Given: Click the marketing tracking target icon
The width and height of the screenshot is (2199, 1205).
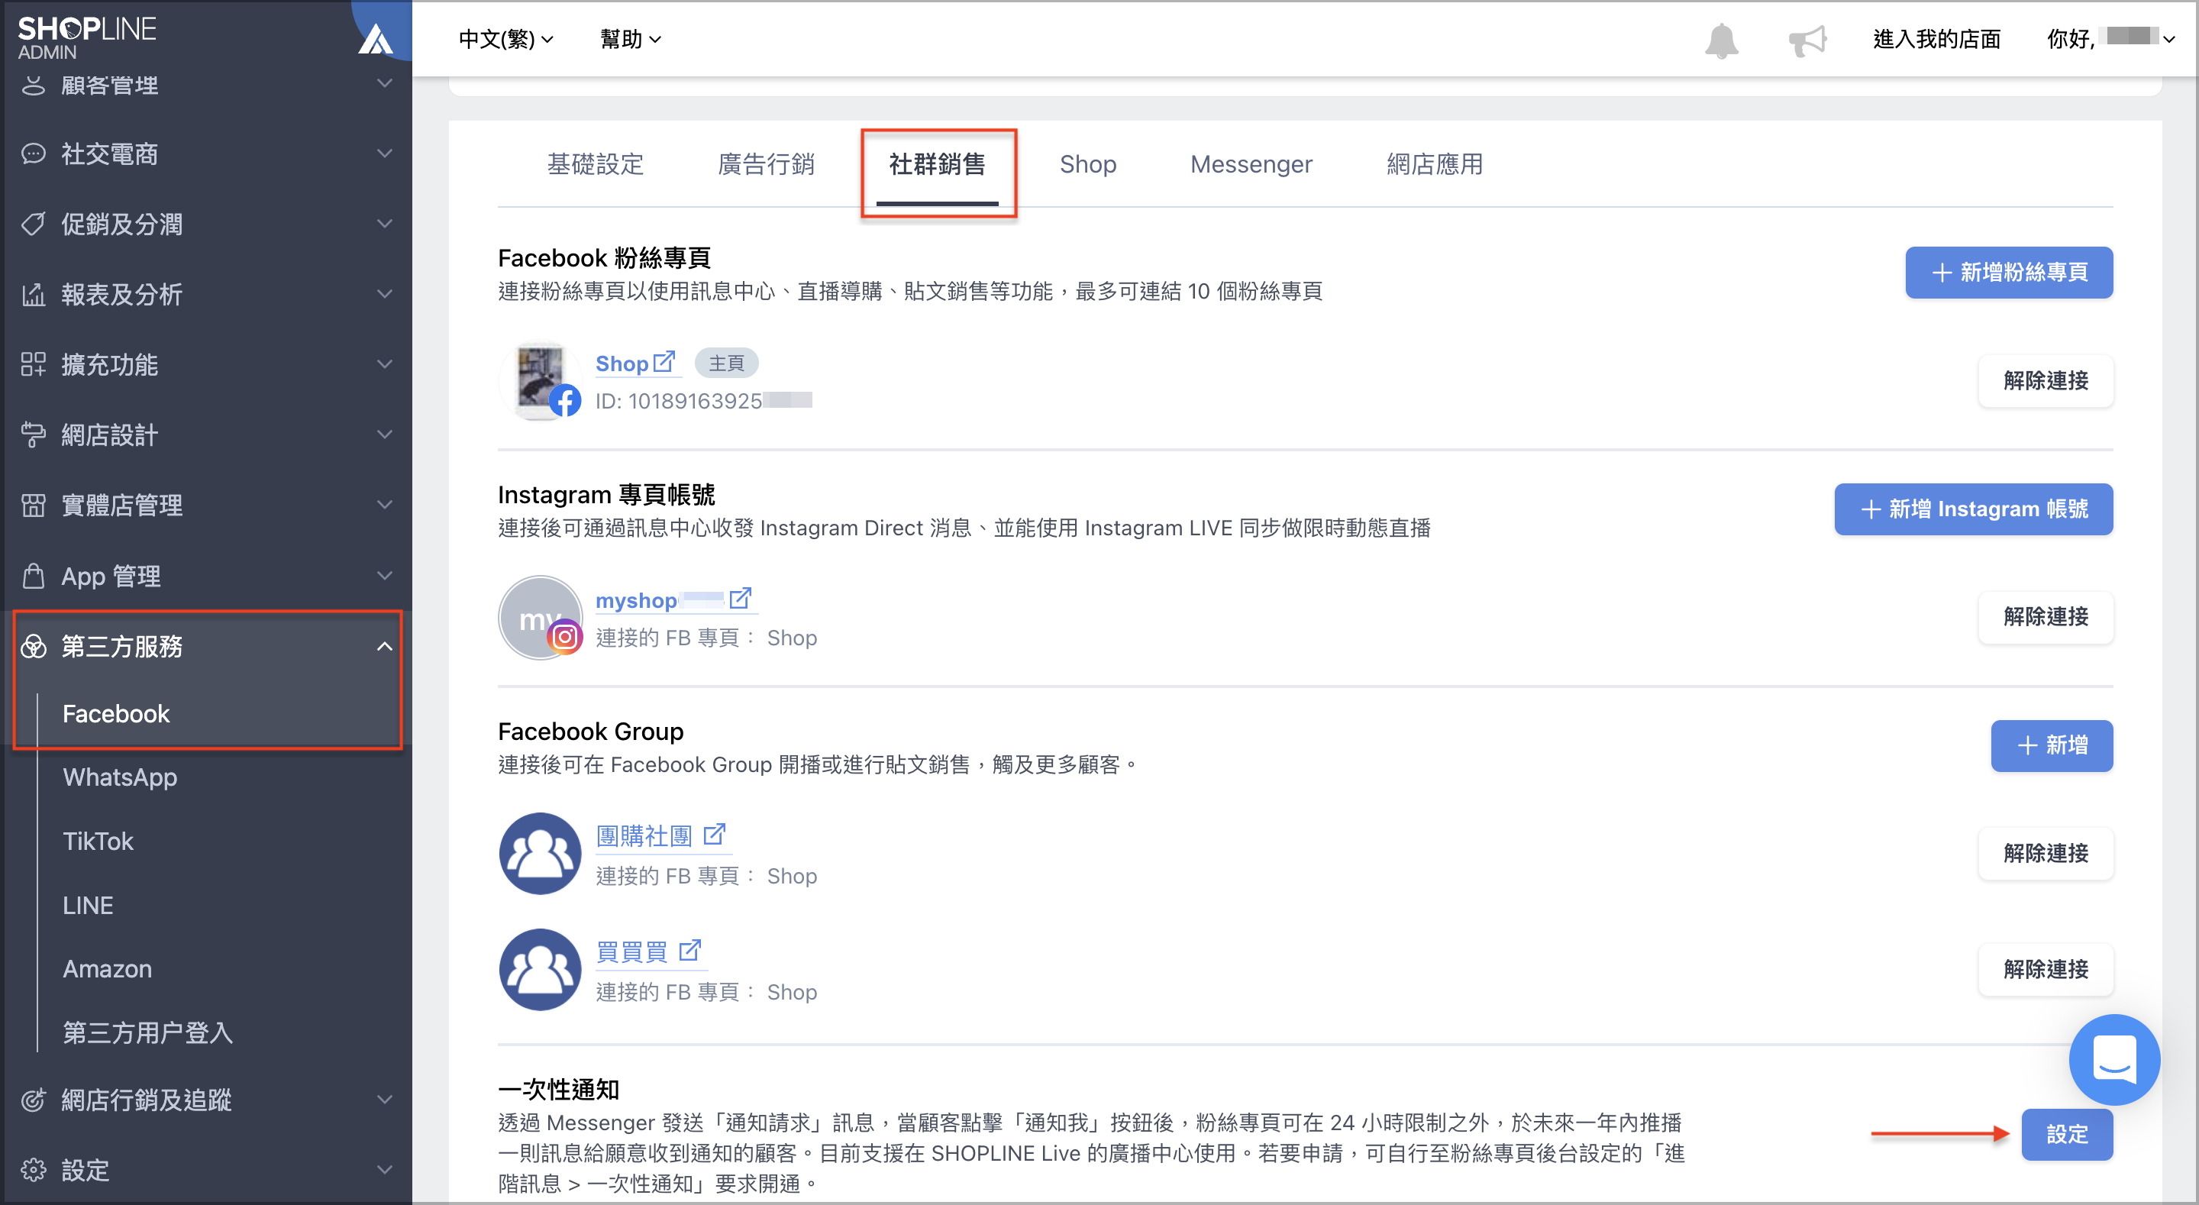Looking at the screenshot, I should 34,1100.
